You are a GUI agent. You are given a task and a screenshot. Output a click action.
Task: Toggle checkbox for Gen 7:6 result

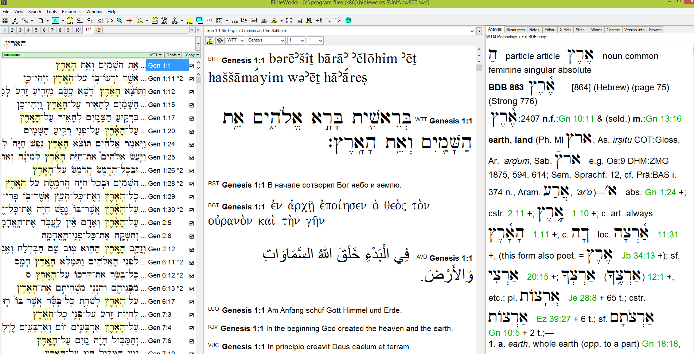192,341
